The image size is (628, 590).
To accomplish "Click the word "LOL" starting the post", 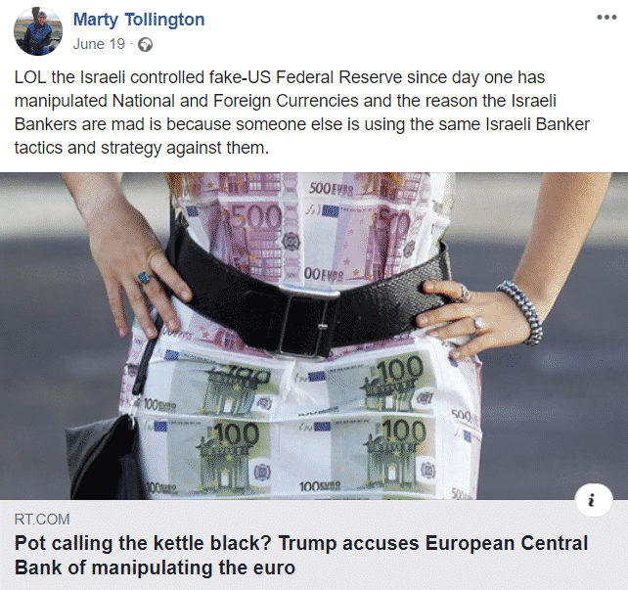I will coord(30,77).
